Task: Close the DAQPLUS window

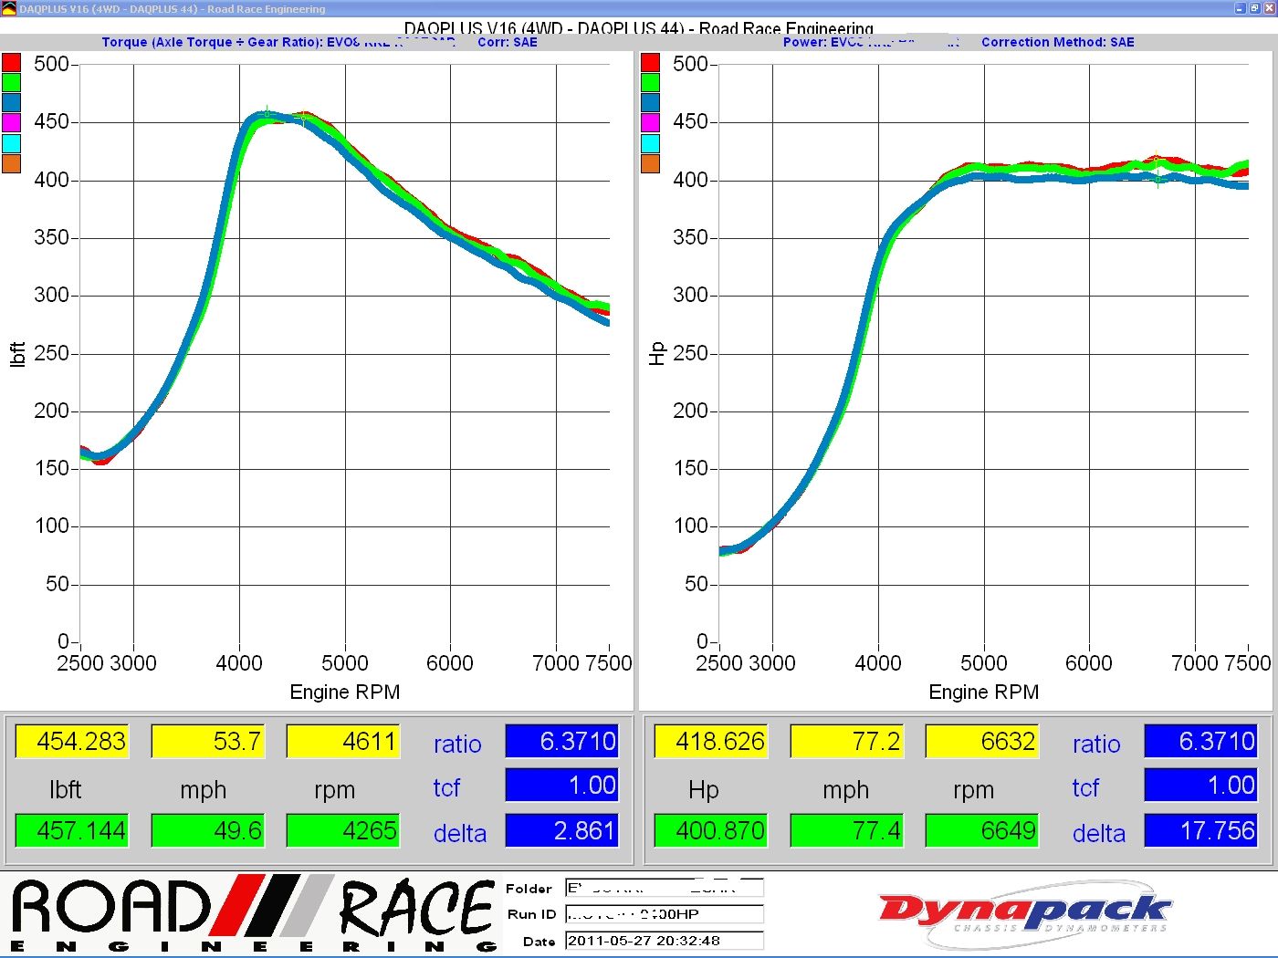Action: 1269,8
